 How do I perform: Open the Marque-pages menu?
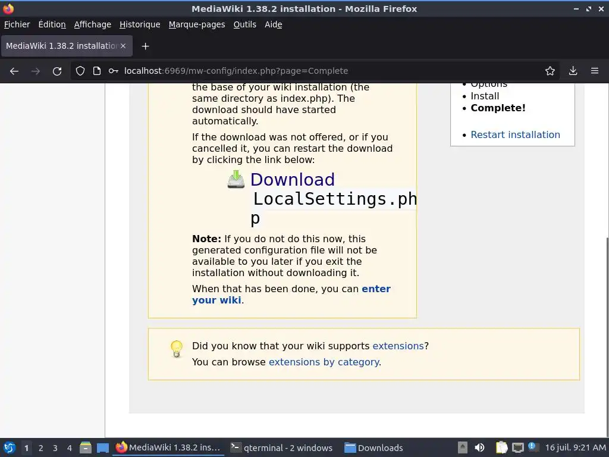197,24
